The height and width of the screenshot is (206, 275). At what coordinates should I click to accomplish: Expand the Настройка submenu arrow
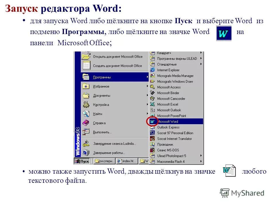(x=147, y=104)
